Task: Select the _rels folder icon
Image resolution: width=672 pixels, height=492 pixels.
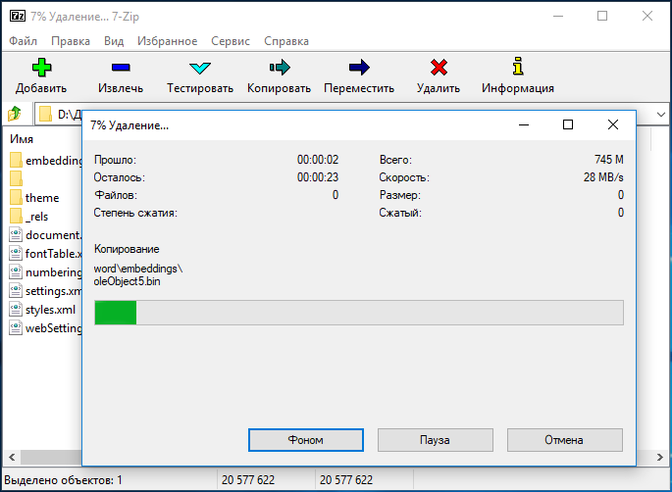Action: pyautogui.click(x=16, y=216)
